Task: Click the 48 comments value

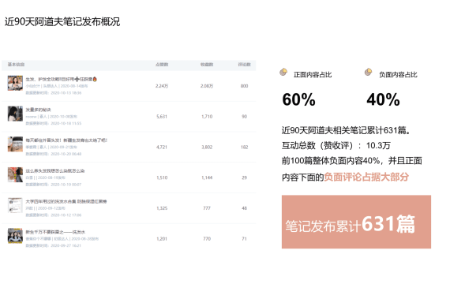Action: tap(244, 208)
